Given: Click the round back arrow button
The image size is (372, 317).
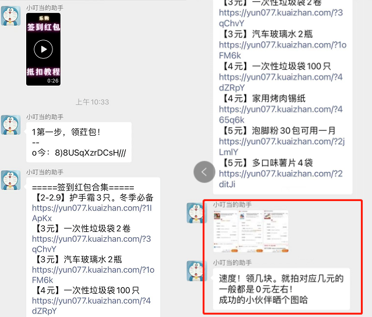Looking at the screenshot, I should pyautogui.click(x=204, y=172).
